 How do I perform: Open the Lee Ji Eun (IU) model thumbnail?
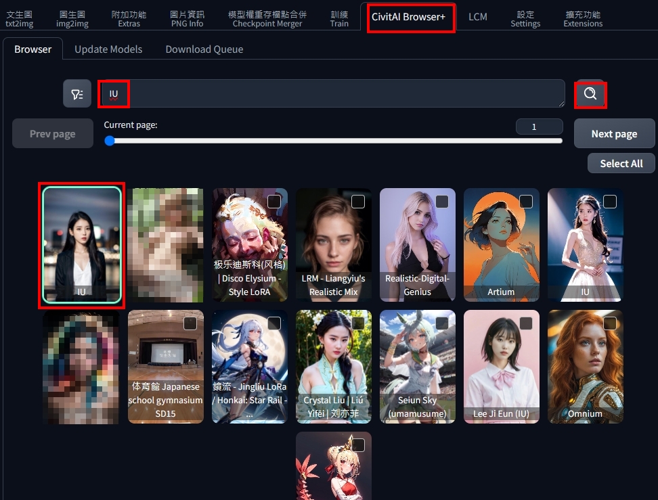pos(502,365)
